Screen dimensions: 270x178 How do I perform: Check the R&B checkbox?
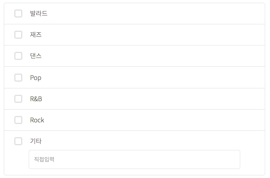[x=18, y=99]
